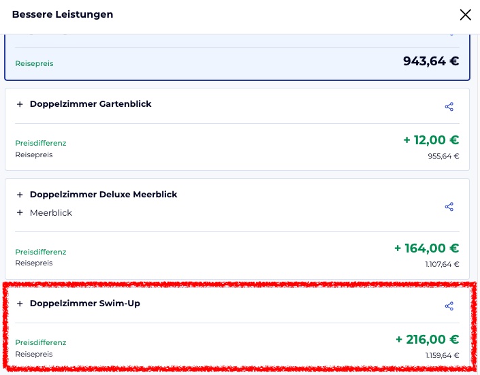
Task: Click the + 164,00 € price difference
Action: point(426,248)
